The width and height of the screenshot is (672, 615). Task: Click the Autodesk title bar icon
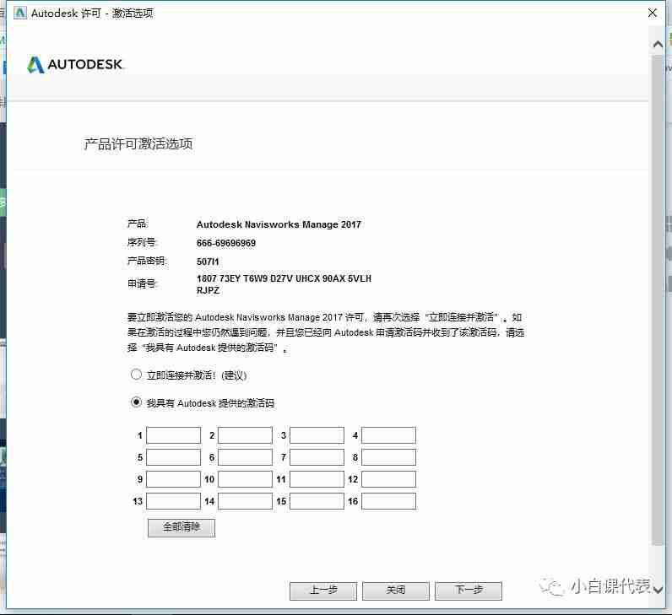click(19, 13)
